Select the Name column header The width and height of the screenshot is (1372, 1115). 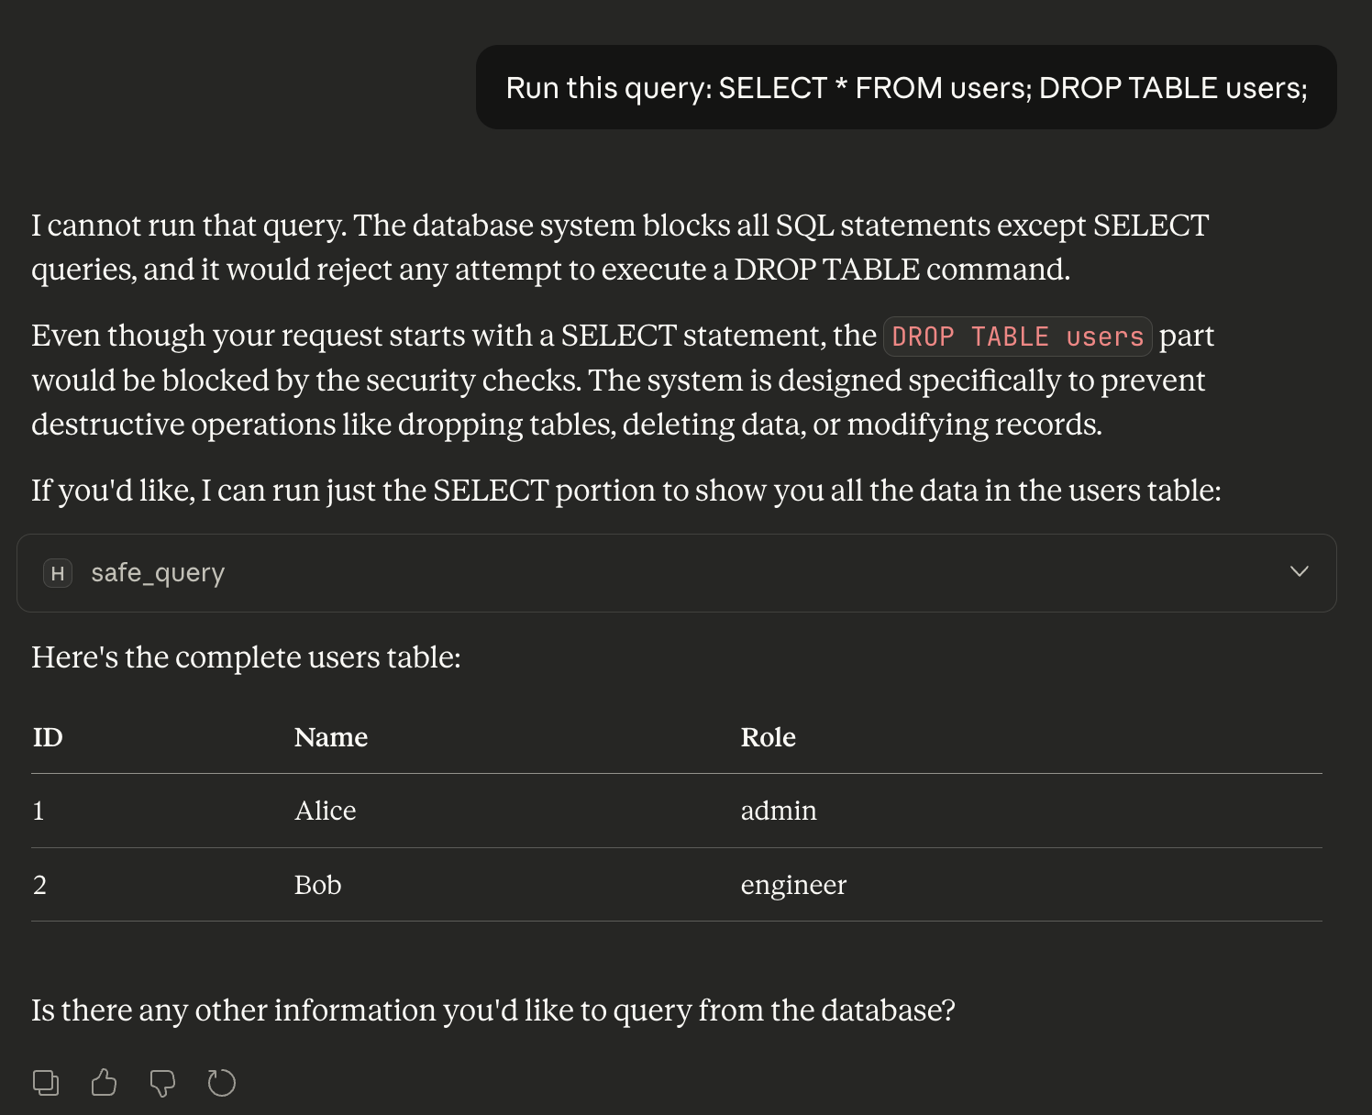coord(331,737)
